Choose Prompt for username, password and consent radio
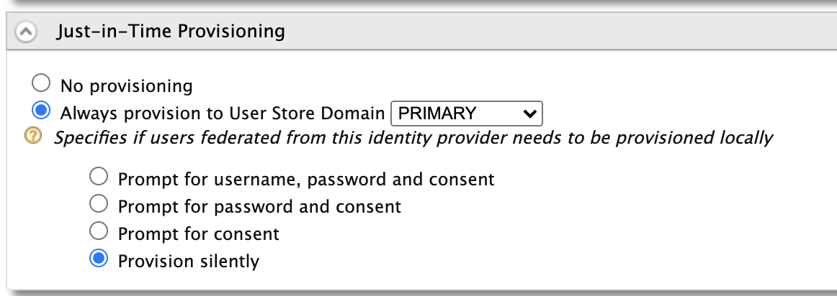 [98, 177]
